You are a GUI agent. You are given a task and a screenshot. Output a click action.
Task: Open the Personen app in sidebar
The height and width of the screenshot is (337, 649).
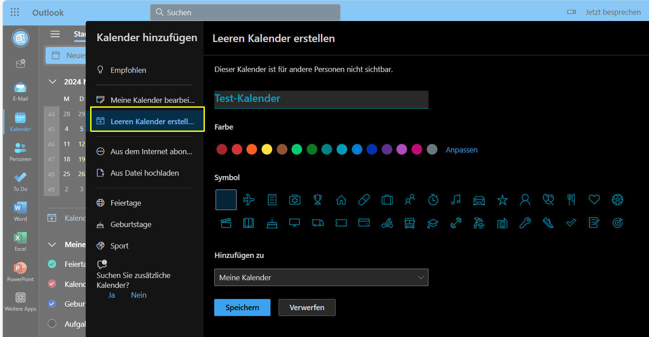click(x=20, y=152)
